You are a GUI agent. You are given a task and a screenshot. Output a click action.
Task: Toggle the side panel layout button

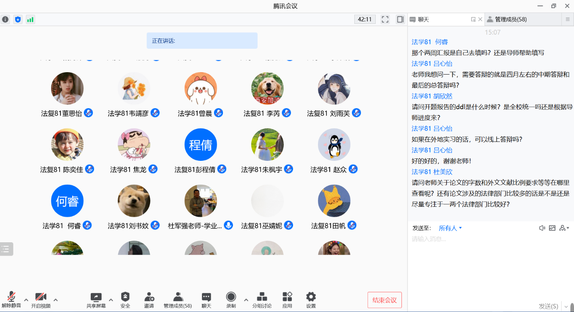[400, 19]
